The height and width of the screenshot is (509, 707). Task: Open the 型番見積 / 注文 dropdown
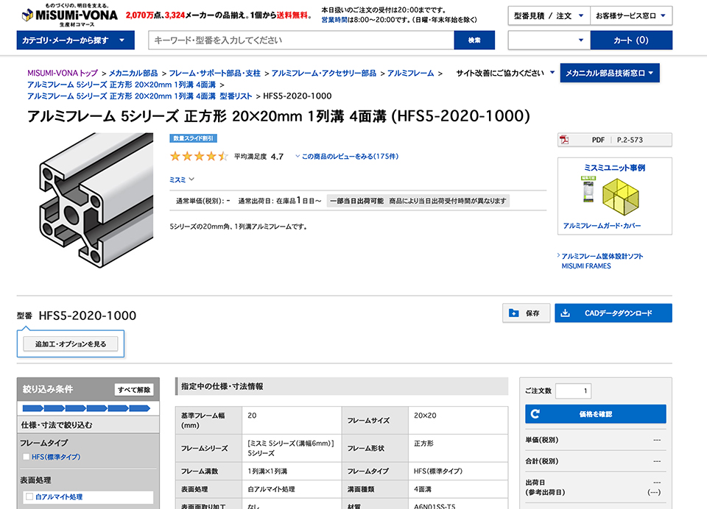click(549, 15)
